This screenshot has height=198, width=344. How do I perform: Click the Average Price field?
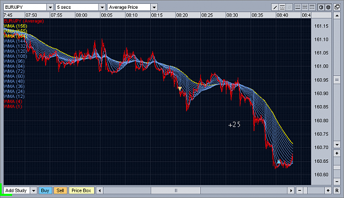click(129, 7)
